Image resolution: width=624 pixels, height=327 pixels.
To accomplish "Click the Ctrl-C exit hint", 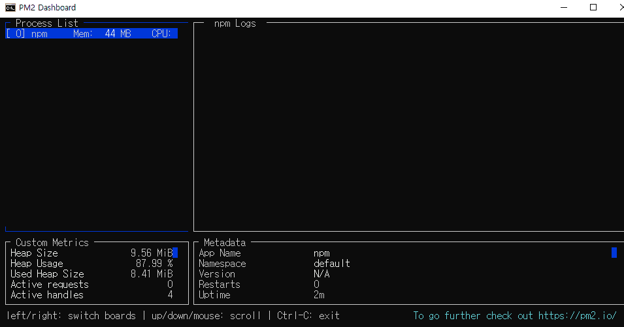I will (308, 315).
